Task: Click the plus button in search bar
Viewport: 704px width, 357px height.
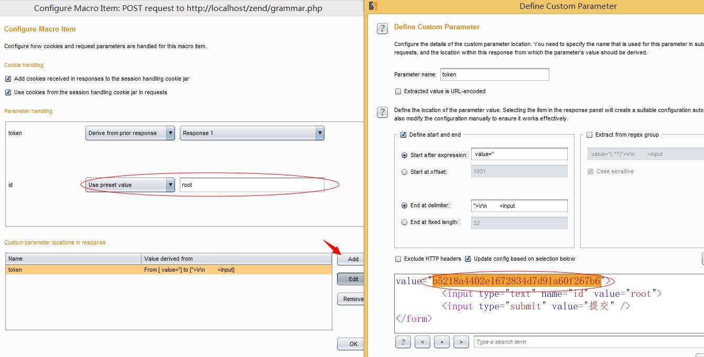Action: pyautogui.click(x=441, y=342)
